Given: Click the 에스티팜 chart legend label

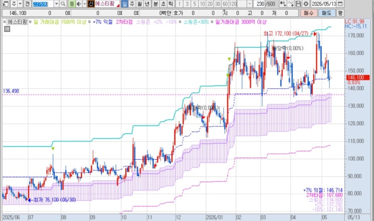Looking at the screenshot, I should [x=17, y=22].
